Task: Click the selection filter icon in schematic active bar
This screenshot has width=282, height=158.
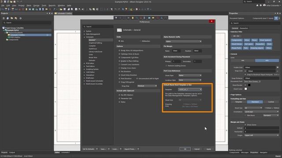Action: point(116,18)
